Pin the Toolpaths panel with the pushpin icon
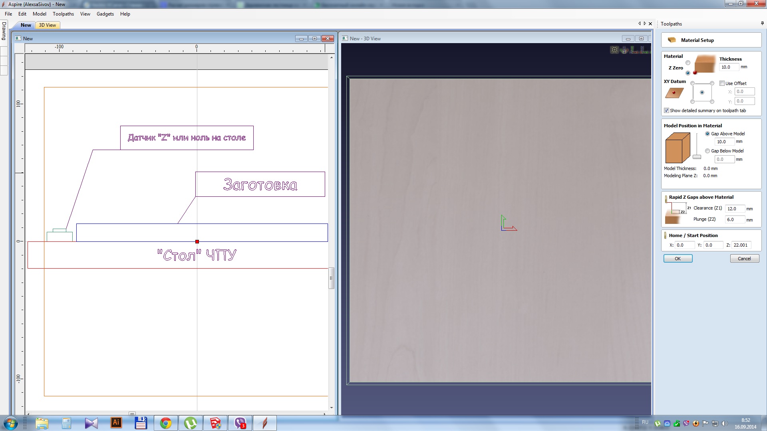The image size is (767, 431). point(762,24)
